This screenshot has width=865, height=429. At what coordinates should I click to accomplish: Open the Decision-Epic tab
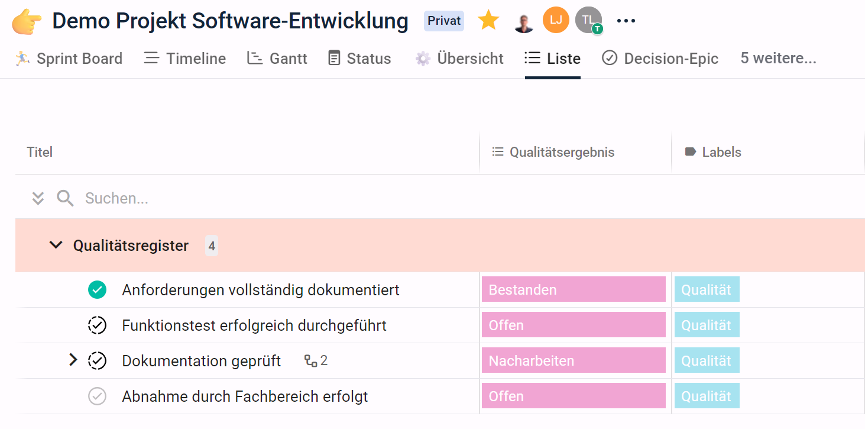click(x=660, y=59)
